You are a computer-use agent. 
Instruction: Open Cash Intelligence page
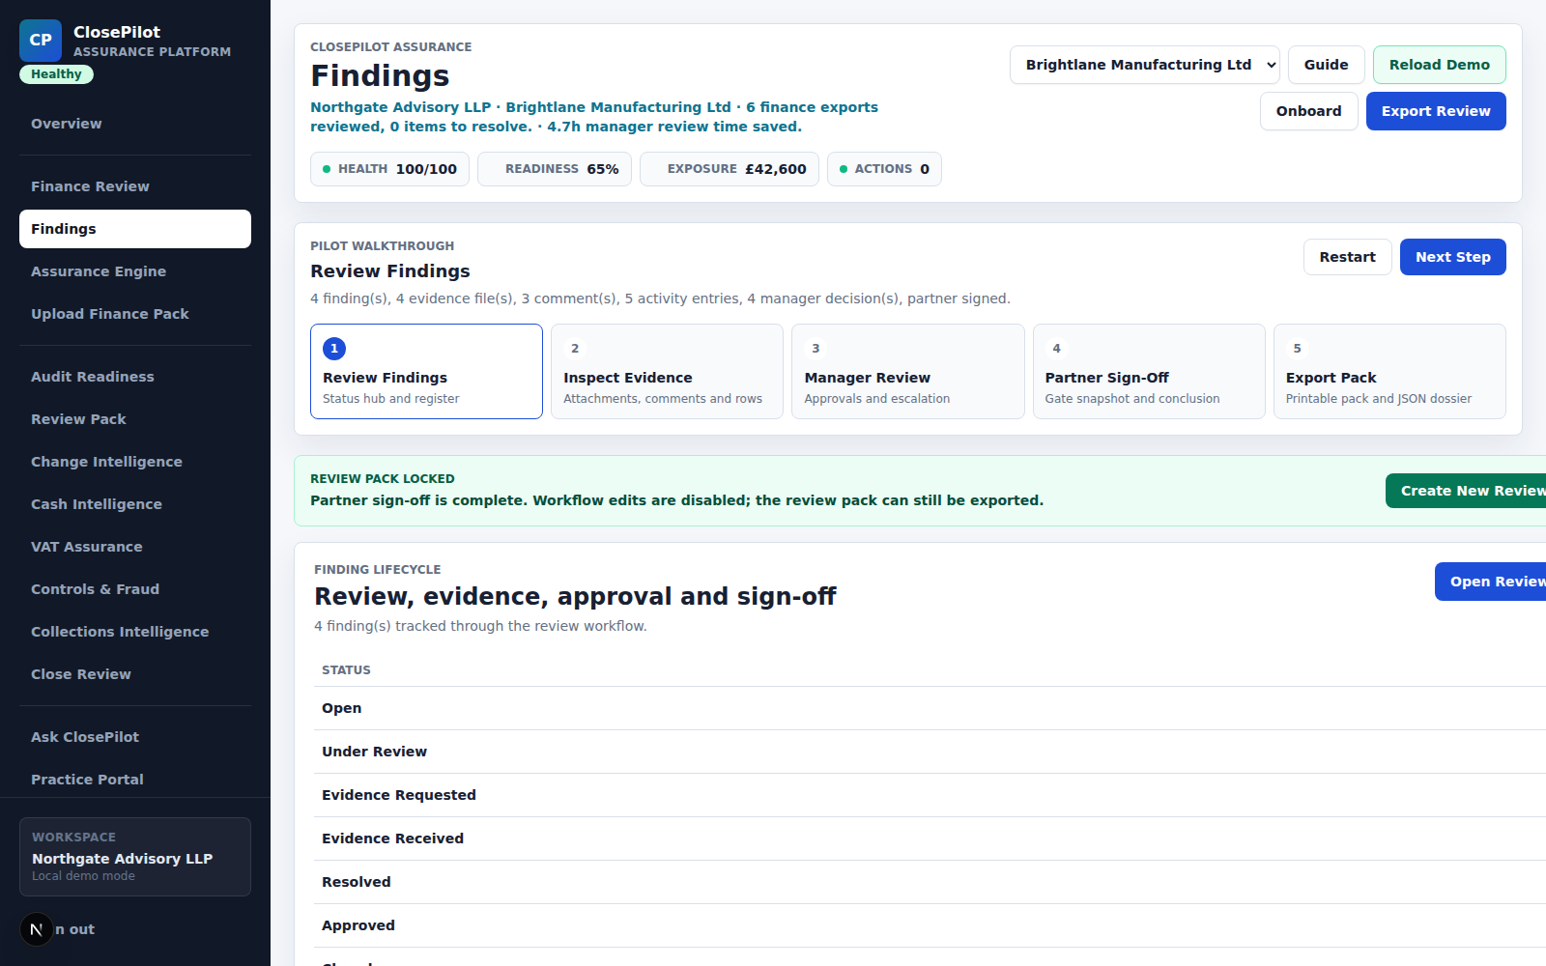(135, 504)
